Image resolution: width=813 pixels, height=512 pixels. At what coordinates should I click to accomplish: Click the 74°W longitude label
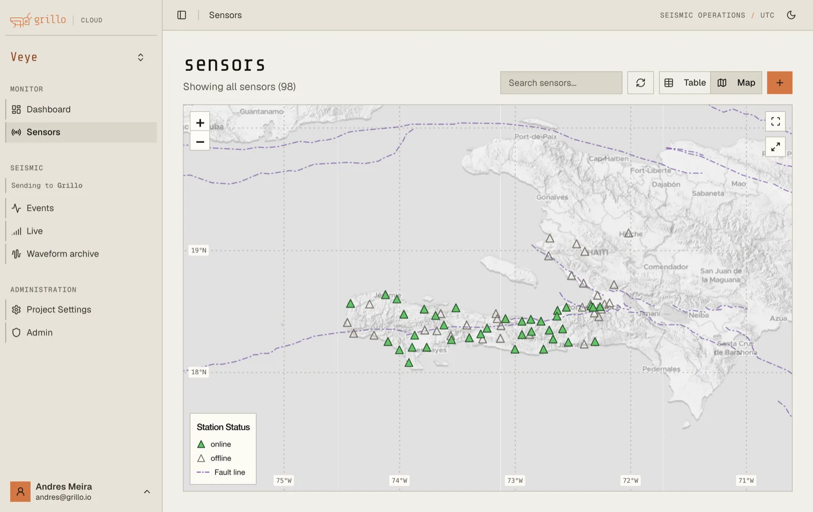(x=399, y=480)
